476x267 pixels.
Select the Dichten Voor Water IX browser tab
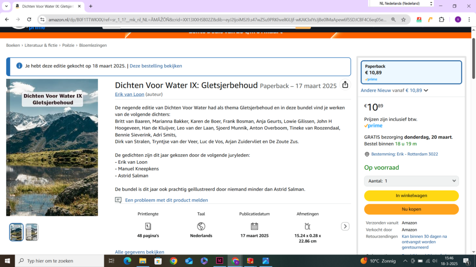pos(48,6)
